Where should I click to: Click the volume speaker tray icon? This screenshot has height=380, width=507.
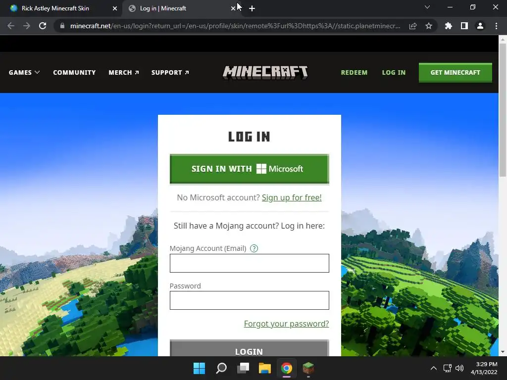[459, 368]
